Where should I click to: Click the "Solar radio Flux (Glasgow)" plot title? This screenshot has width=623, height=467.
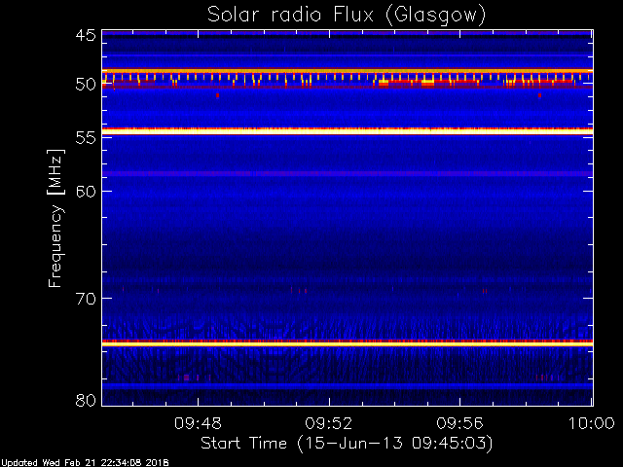point(347,15)
